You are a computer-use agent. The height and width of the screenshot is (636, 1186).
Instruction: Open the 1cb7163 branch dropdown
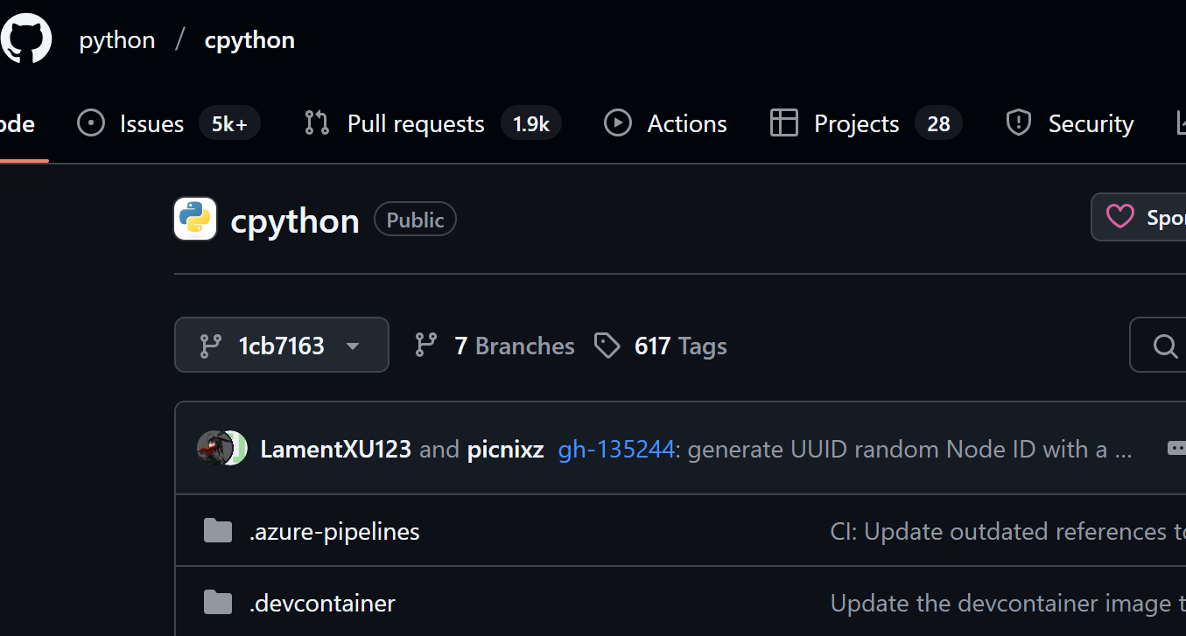281,346
